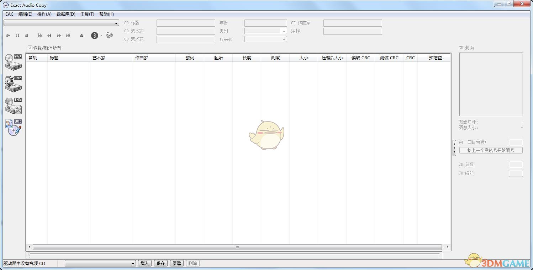Viewport: 533px width, 270px height.
Task: Open the CD drive selection dropdown
Action: (x=61, y=23)
